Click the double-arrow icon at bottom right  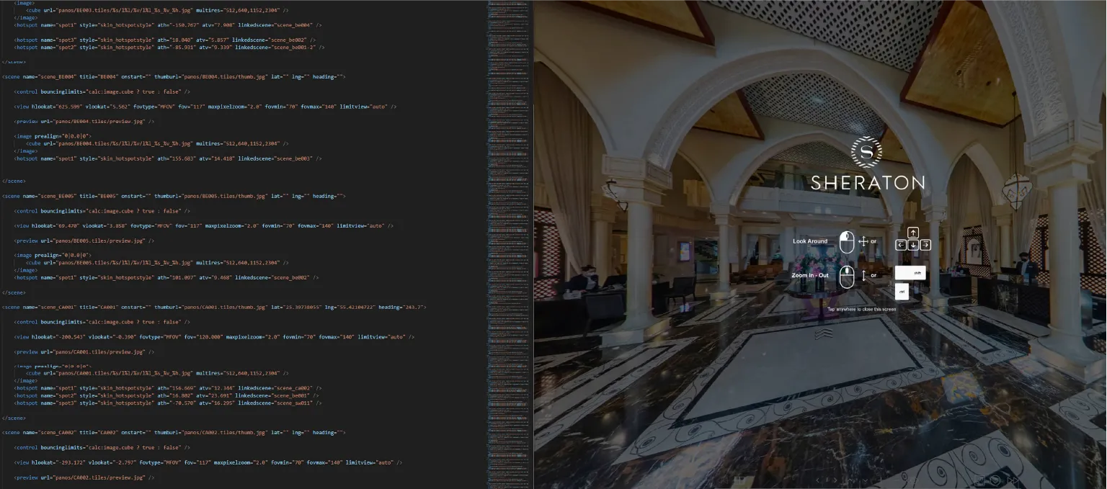tap(1014, 480)
